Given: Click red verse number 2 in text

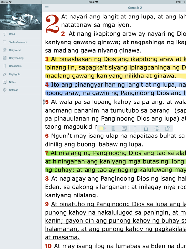Looking at the screenshot, I should pyautogui.click(x=63, y=34).
